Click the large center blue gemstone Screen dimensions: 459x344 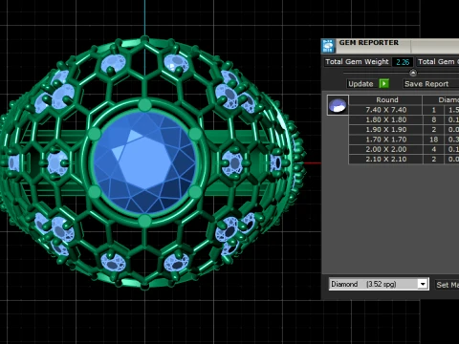click(144, 162)
